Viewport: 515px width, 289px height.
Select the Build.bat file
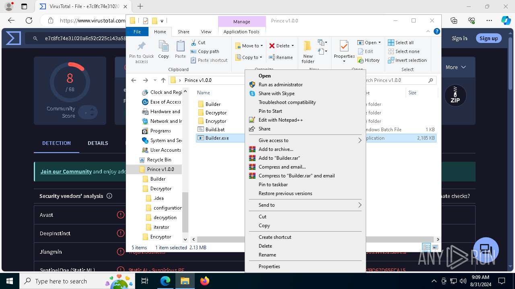tap(215, 130)
